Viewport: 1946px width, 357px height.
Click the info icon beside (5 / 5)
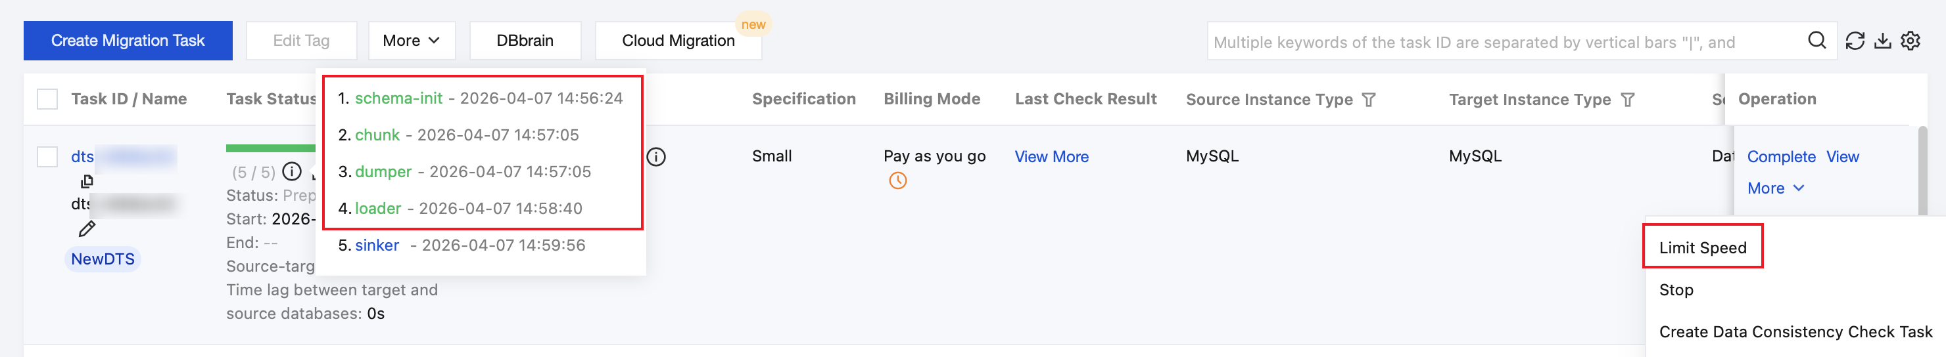pyautogui.click(x=292, y=172)
